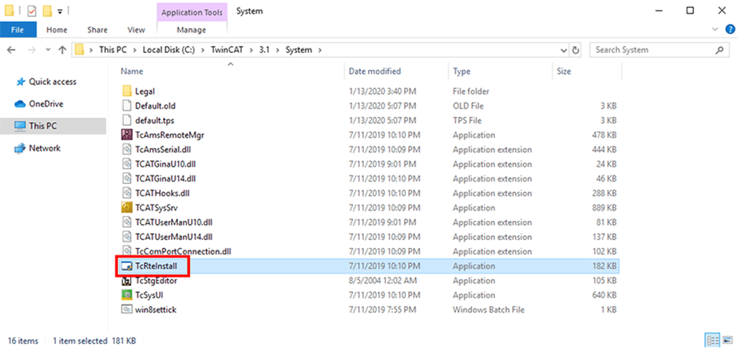Select the TCATGinaU10.dll file name

[x=165, y=164]
